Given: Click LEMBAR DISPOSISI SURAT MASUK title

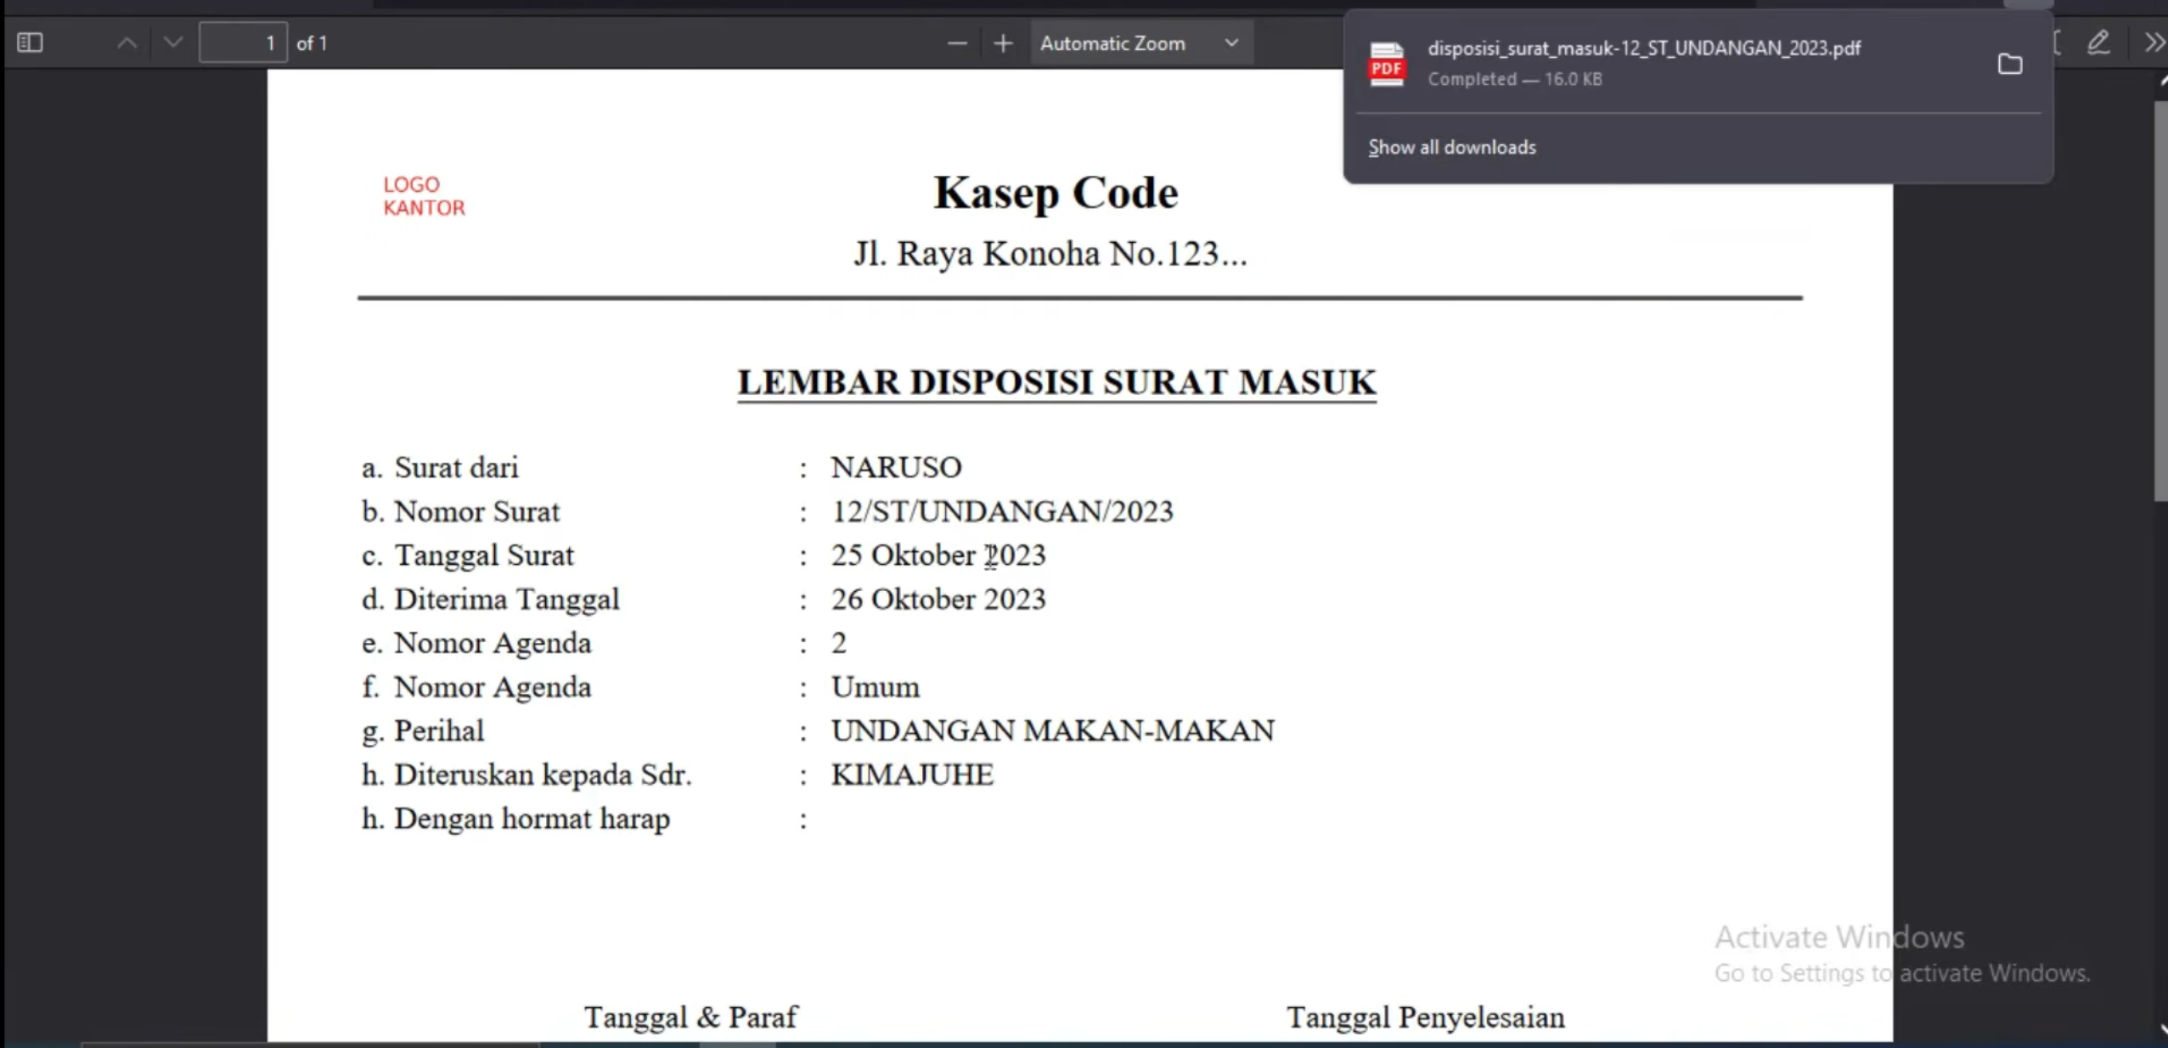Looking at the screenshot, I should tap(1056, 382).
